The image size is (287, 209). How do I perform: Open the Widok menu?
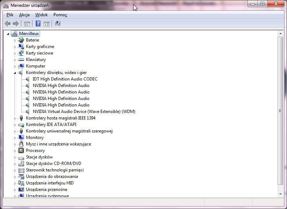point(42,15)
